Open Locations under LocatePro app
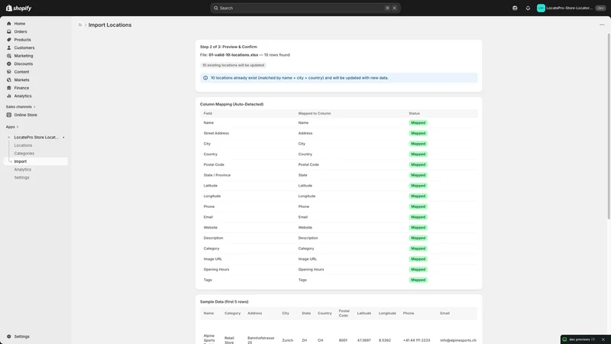Image resolution: width=611 pixels, height=344 pixels. [23, 145]
